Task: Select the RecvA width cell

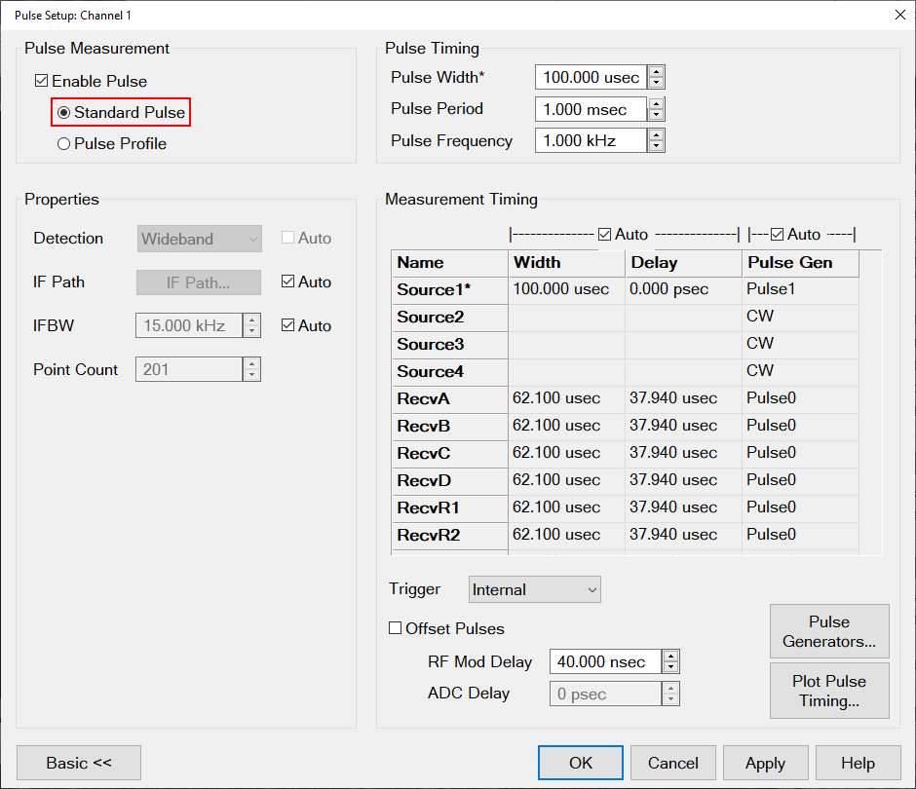Action: [x=566, y=398]
